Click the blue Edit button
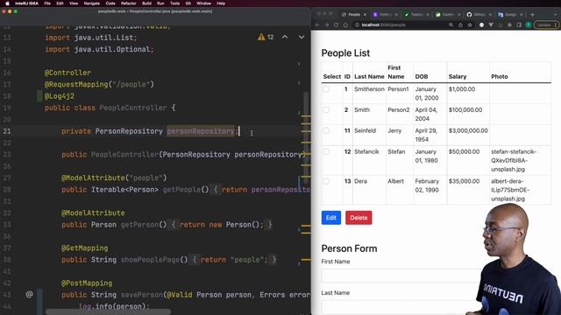This screenshot has height=315, width=561. (331, 218)
